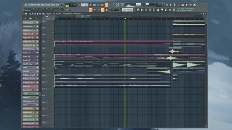Open the browser window icon
Screen dimensions: 232x130
(x=154, y=10)
